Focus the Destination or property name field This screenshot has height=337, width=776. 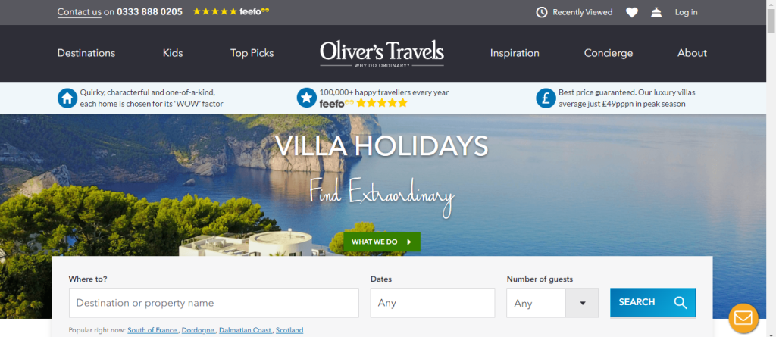click(x=214, y=303)
